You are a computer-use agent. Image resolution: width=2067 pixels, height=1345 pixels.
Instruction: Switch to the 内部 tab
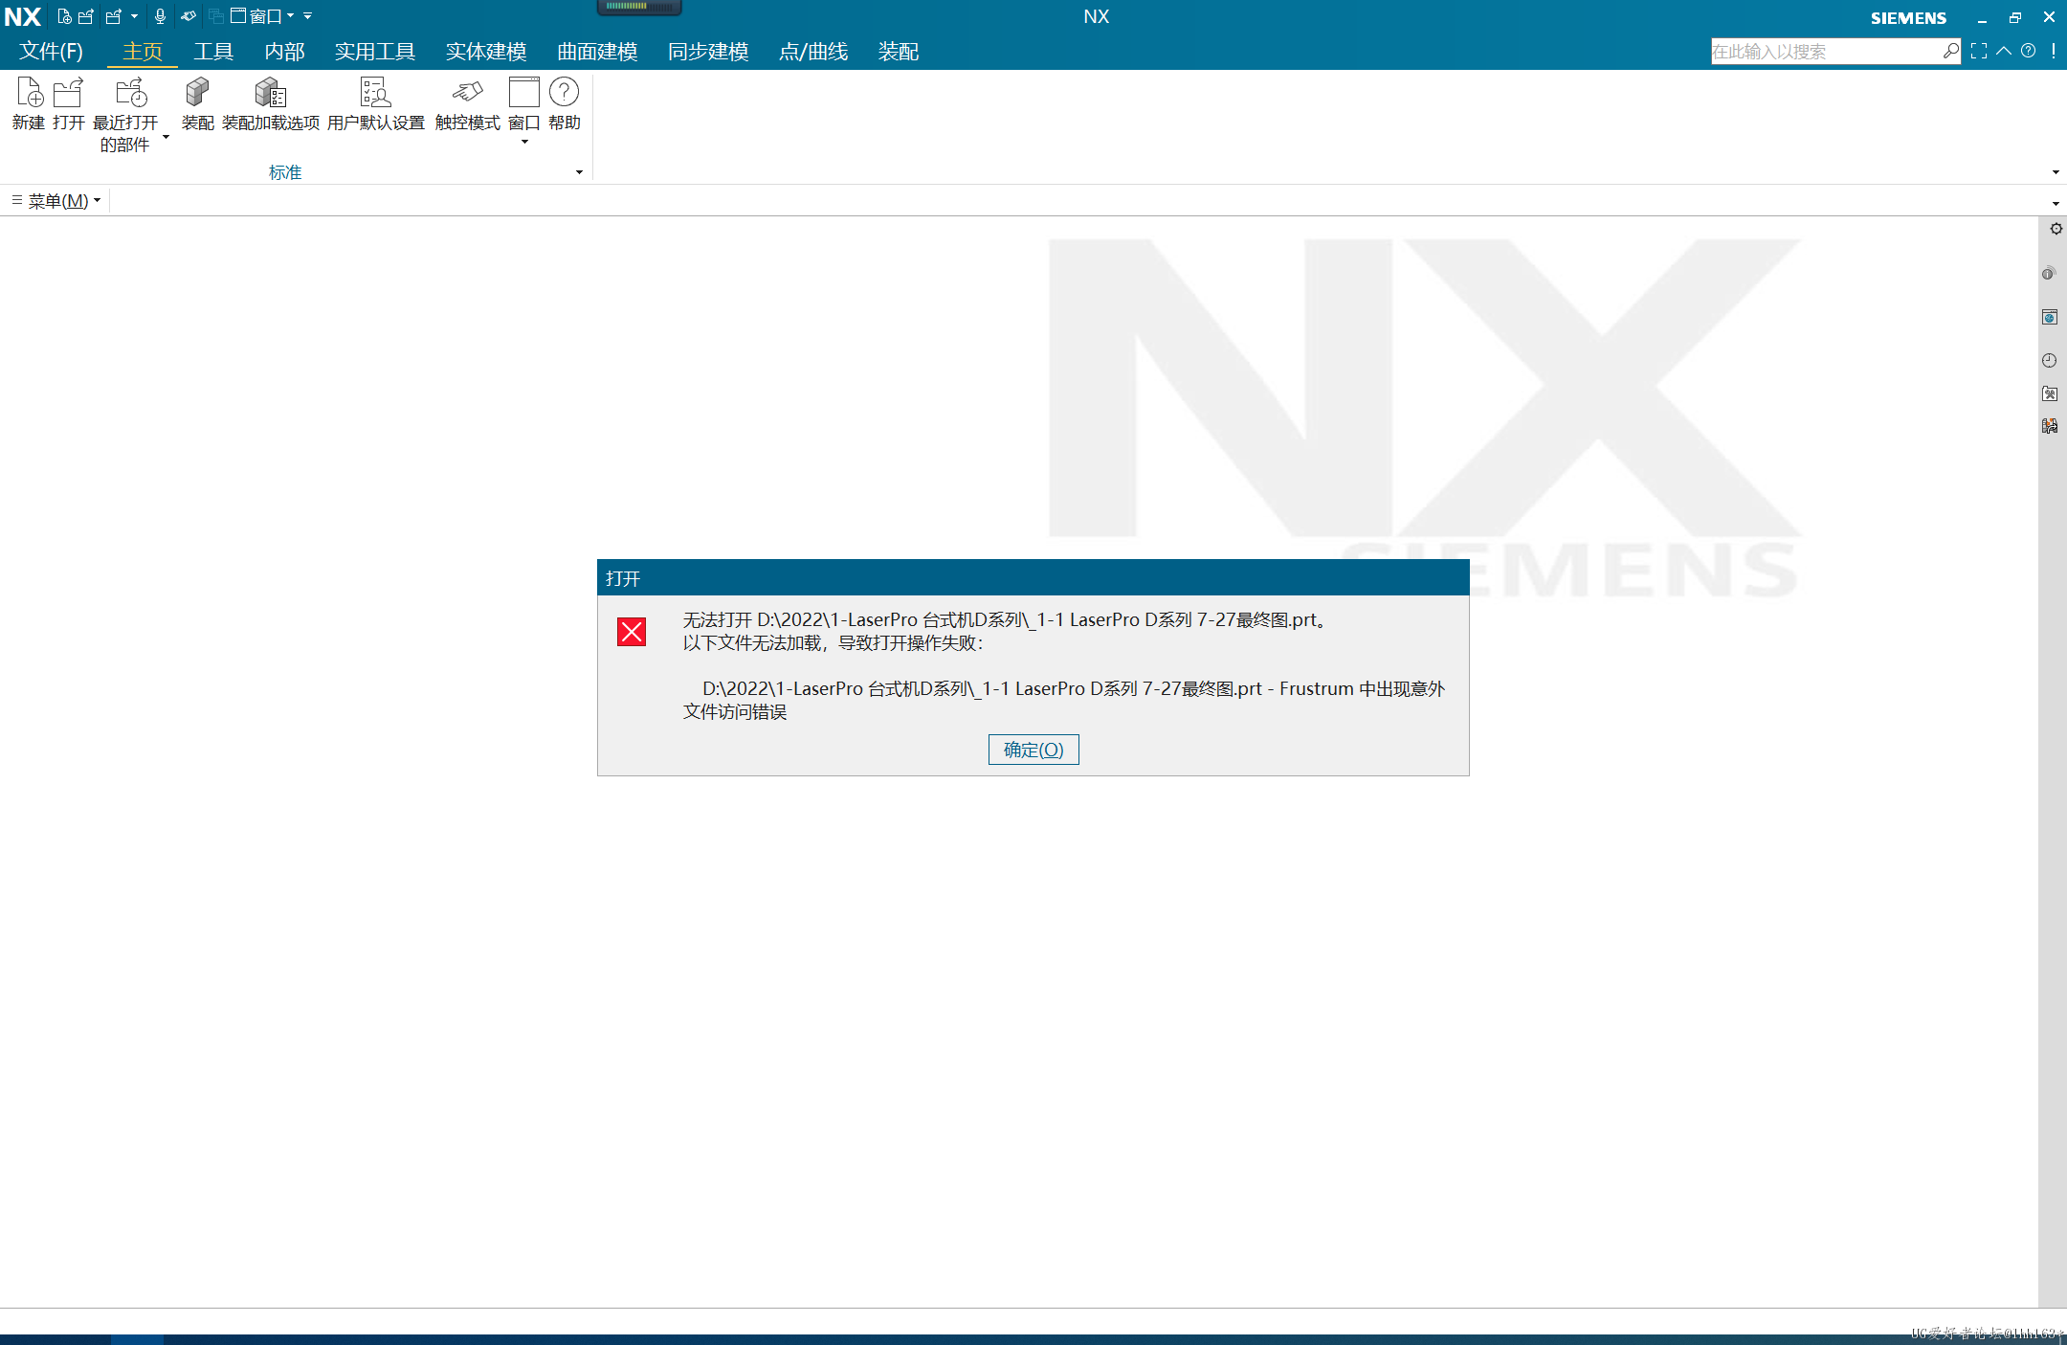point(284,52)
